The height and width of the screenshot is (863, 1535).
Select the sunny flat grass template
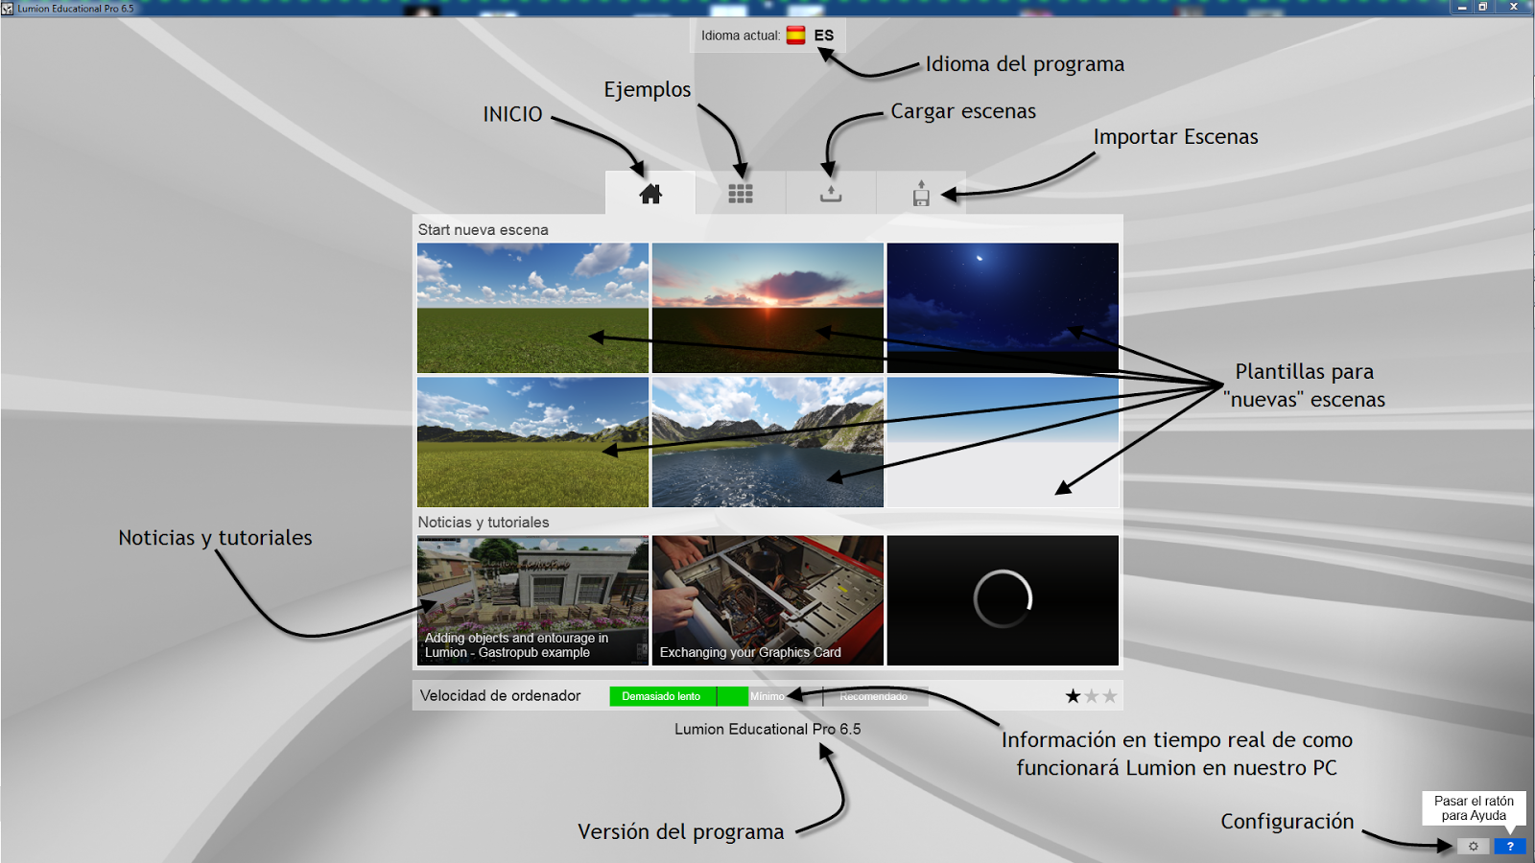(x=532, y=308)
